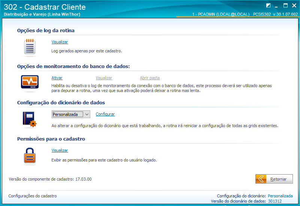Click dictionary version 301312 in status

pos(275,201)
